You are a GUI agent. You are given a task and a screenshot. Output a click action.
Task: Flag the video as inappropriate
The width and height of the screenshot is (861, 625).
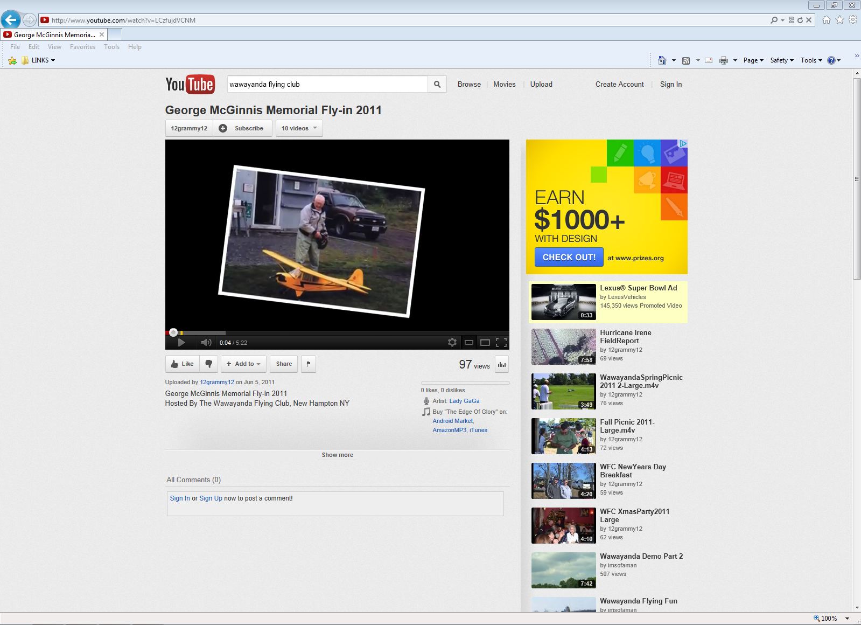(309, 364)
